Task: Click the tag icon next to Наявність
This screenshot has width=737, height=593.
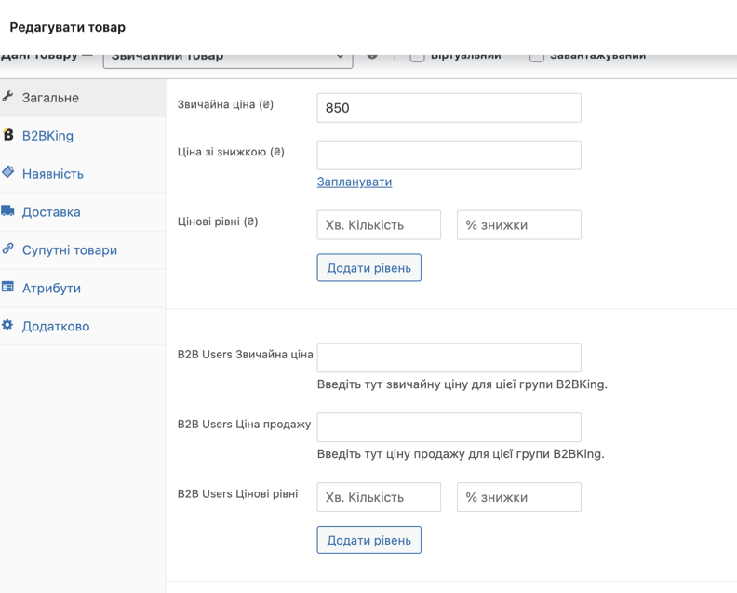Action: [x=8, y=173]
